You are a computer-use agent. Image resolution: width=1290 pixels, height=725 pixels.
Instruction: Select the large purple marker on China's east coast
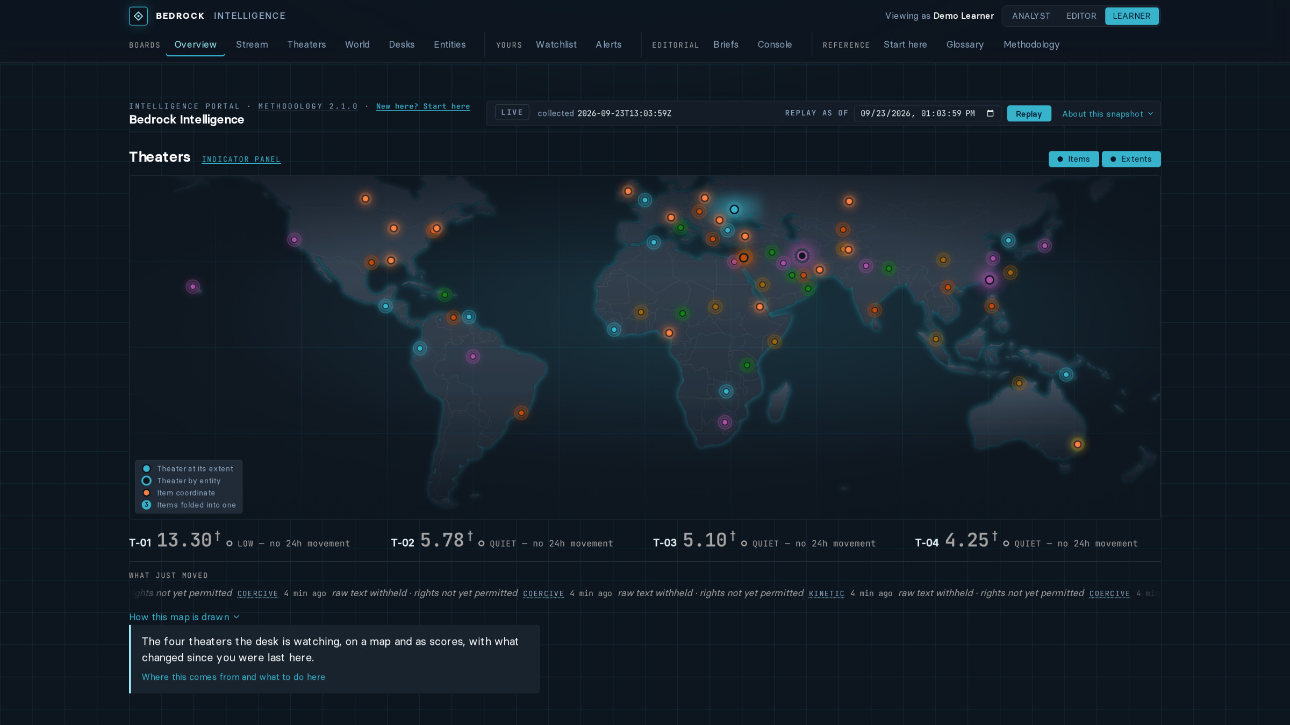tap(990, 280)
